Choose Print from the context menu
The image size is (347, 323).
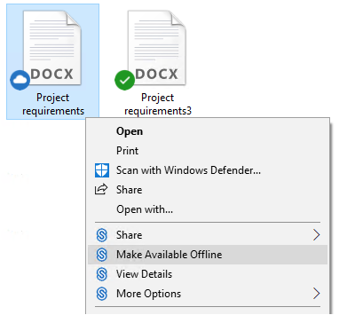click(x=208, y=151)
